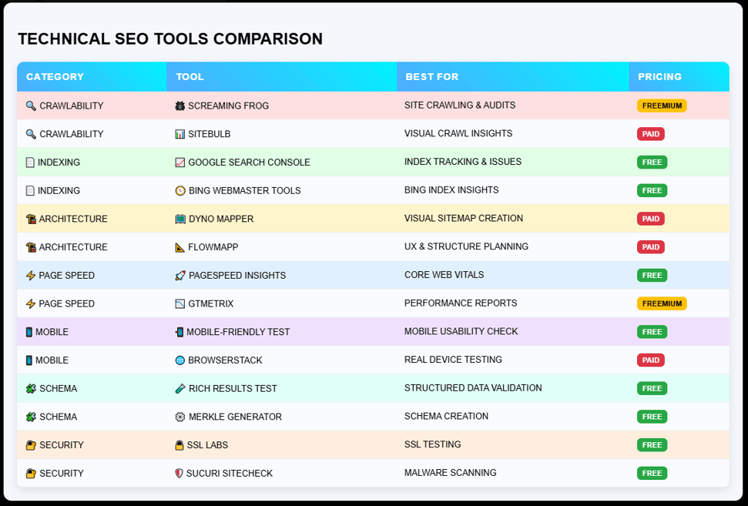Select the Mobile-Friendly Test phone icon

[179, 331]
